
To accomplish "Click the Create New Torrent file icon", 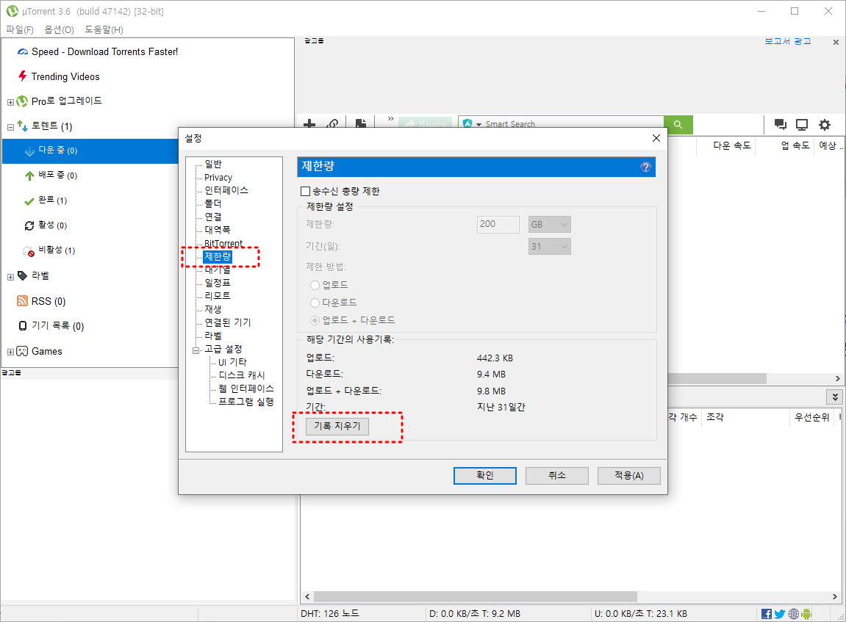I will [361, 123].
